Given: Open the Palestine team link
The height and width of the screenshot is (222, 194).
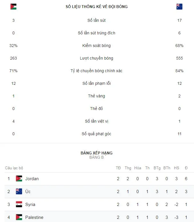Looking at the screenshot, I should [34, 217].
